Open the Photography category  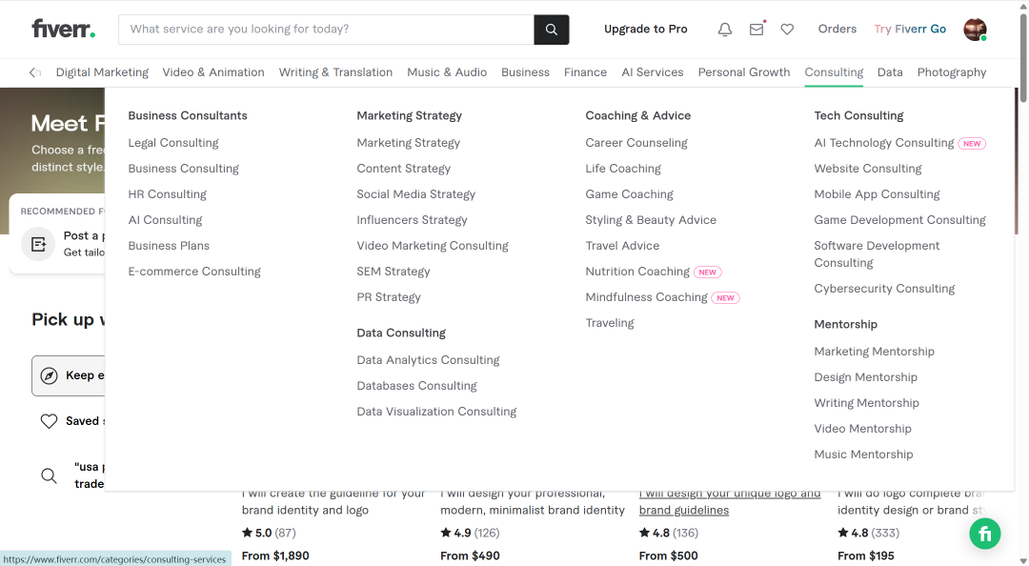pos(952,72)
